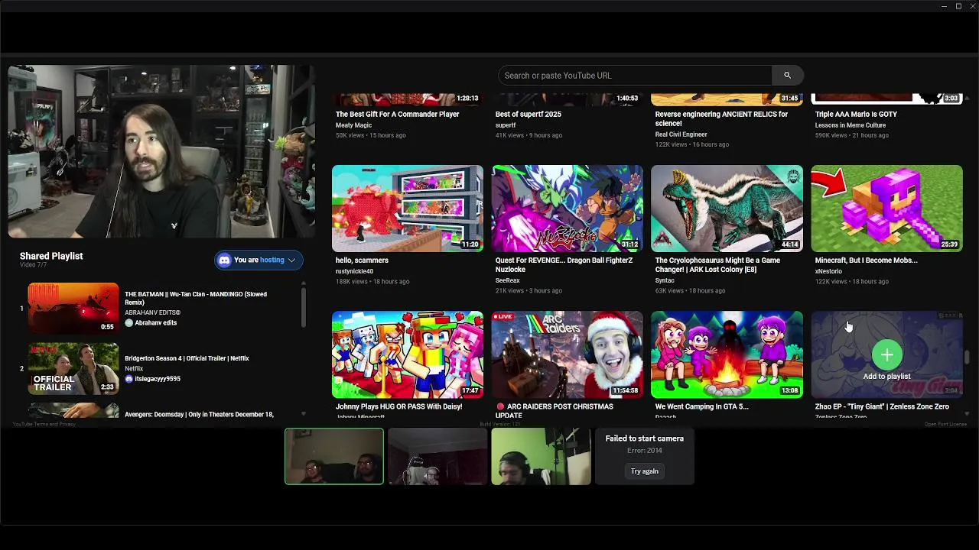Click the Failed to start camera message
979x550 pixels.
click(644, 438)
